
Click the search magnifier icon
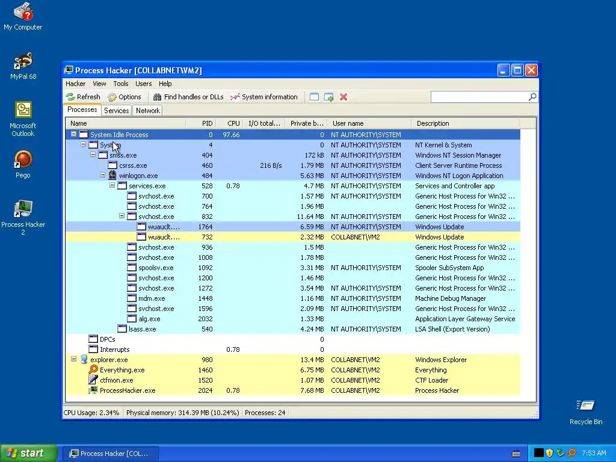click(x=532, y=97)
